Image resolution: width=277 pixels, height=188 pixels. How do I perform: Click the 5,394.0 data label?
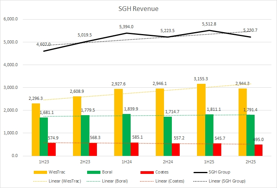[126, 27]
